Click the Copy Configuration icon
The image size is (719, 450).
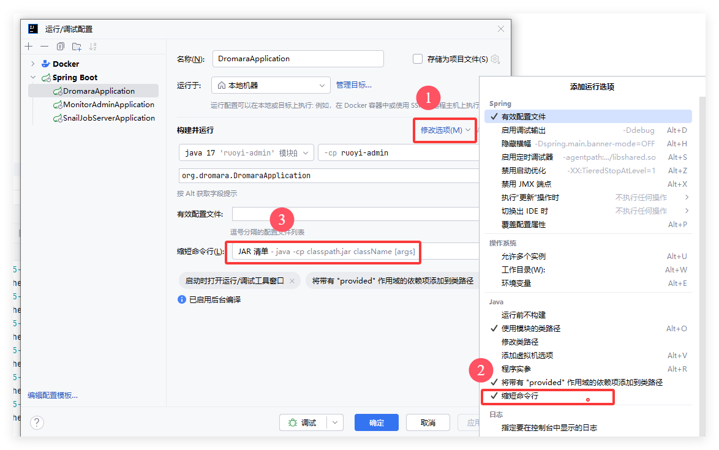[60, 47]
